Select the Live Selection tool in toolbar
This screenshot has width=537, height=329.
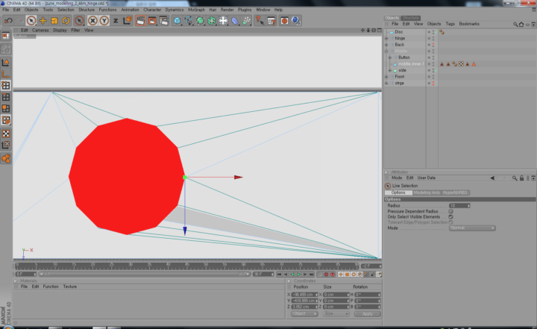point(31,21)
